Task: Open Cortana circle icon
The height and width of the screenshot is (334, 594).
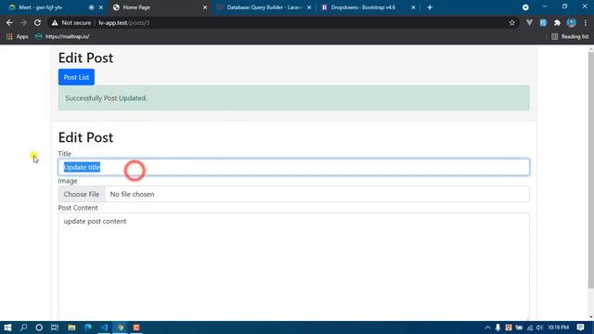Action: 39,328
